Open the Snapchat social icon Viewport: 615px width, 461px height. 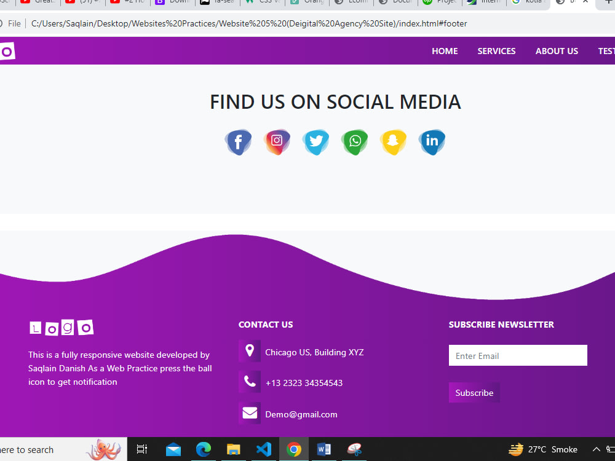coord(393,142)
